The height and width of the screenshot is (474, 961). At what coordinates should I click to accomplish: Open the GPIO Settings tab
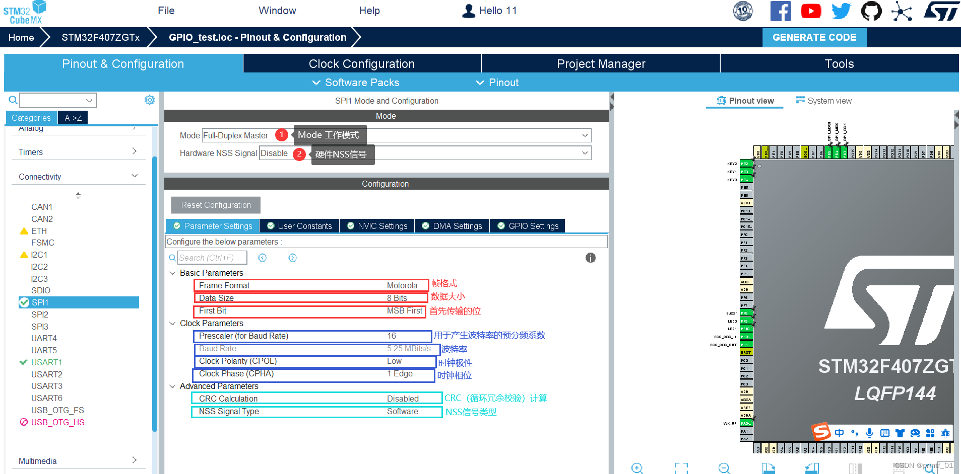point(528,226)
